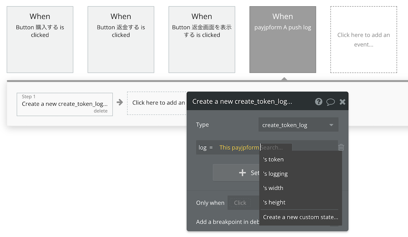Screen dimensions: 408x237
Task: Close the Create a new create_token_log panel
Action: 342,102
